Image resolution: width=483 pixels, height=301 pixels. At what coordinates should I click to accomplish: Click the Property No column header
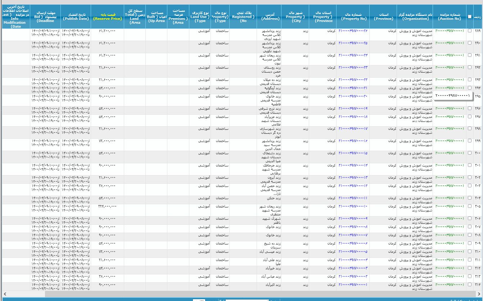click(354, 17)
